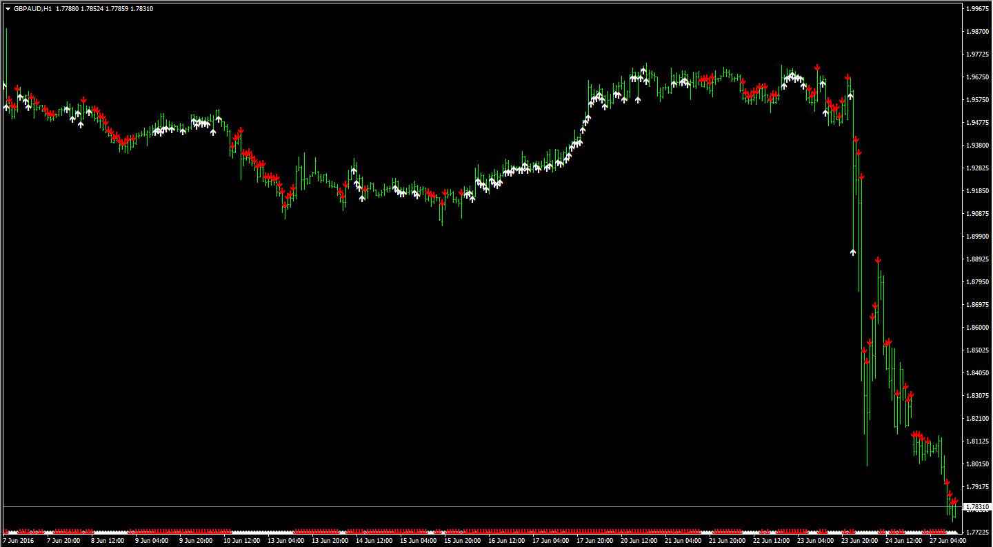Click the 13 Jun 20:00 time label
Image resolution: width=993 pixels, height=547 pixels.
330,541
